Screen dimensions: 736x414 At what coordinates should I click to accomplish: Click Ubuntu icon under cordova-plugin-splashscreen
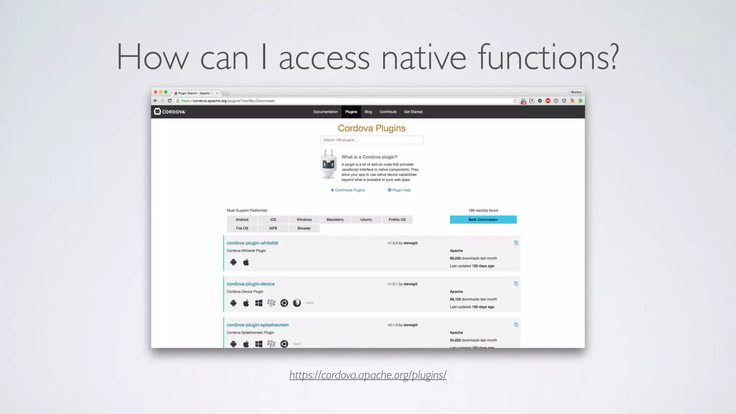click(x=284, y=344)
